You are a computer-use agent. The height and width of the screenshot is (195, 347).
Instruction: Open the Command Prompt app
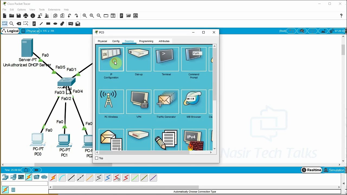pyautogui.click(x=194, y=59)
